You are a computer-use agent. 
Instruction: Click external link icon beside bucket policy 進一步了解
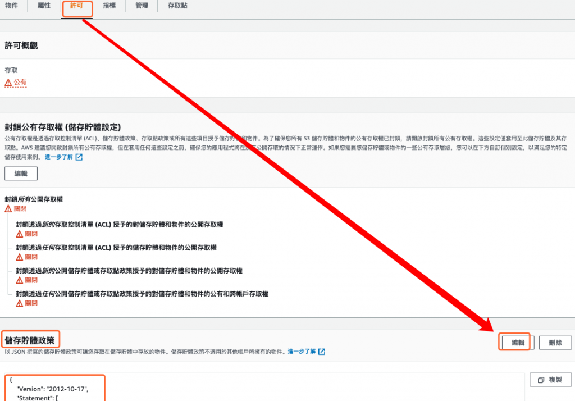[322, 352]
